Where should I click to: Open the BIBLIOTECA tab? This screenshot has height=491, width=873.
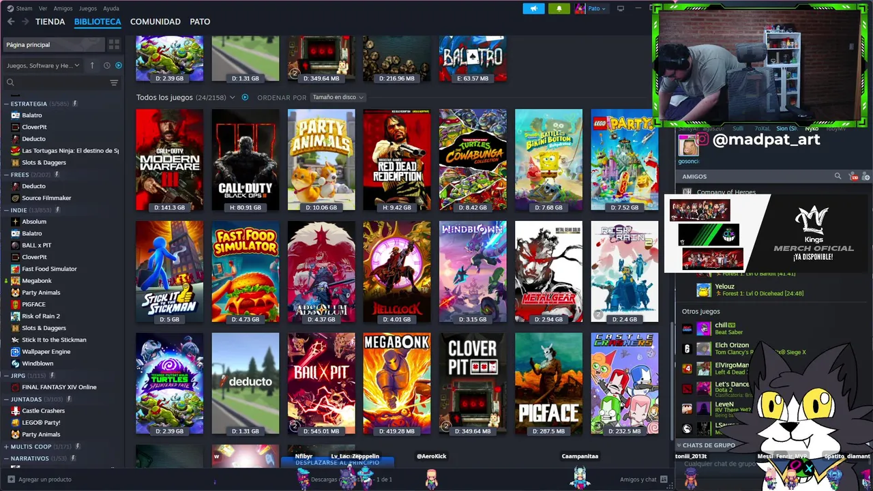[98, 22]
